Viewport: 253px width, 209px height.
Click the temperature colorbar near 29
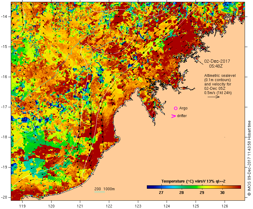202,187
